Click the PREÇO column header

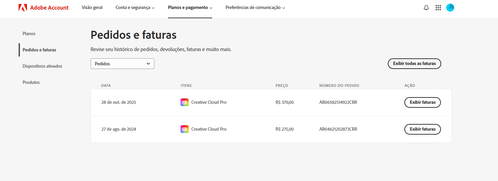282,86
